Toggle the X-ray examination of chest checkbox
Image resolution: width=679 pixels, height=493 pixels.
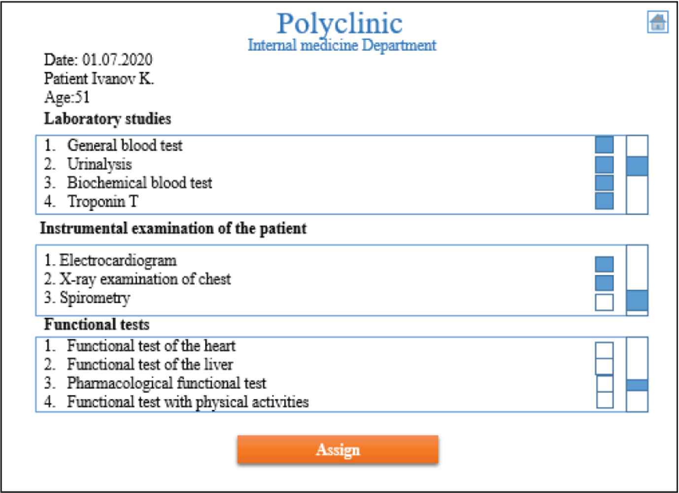(x=605, y=282)
